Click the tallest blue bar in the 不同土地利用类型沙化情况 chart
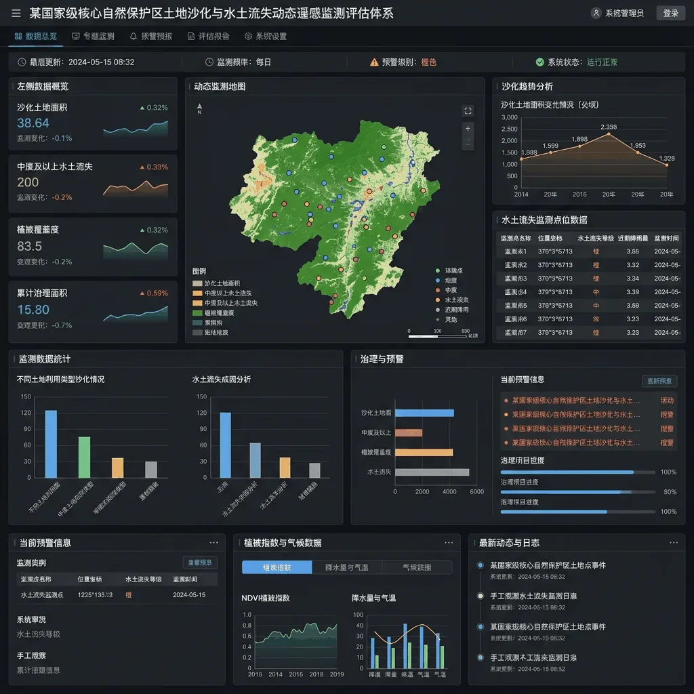 click(51, 444)
